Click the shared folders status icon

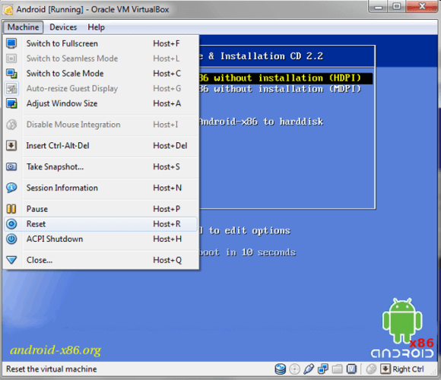point(337,369)
